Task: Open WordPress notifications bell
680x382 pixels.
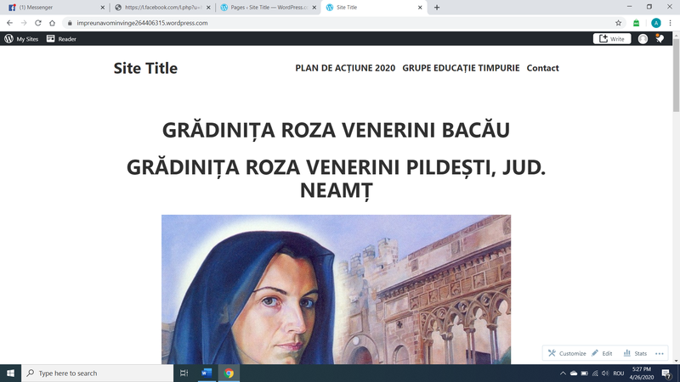Action: pyautogui.click(x=660, y=39)
